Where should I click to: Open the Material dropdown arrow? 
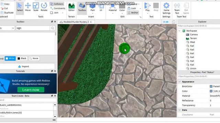[x=113, y=14]
